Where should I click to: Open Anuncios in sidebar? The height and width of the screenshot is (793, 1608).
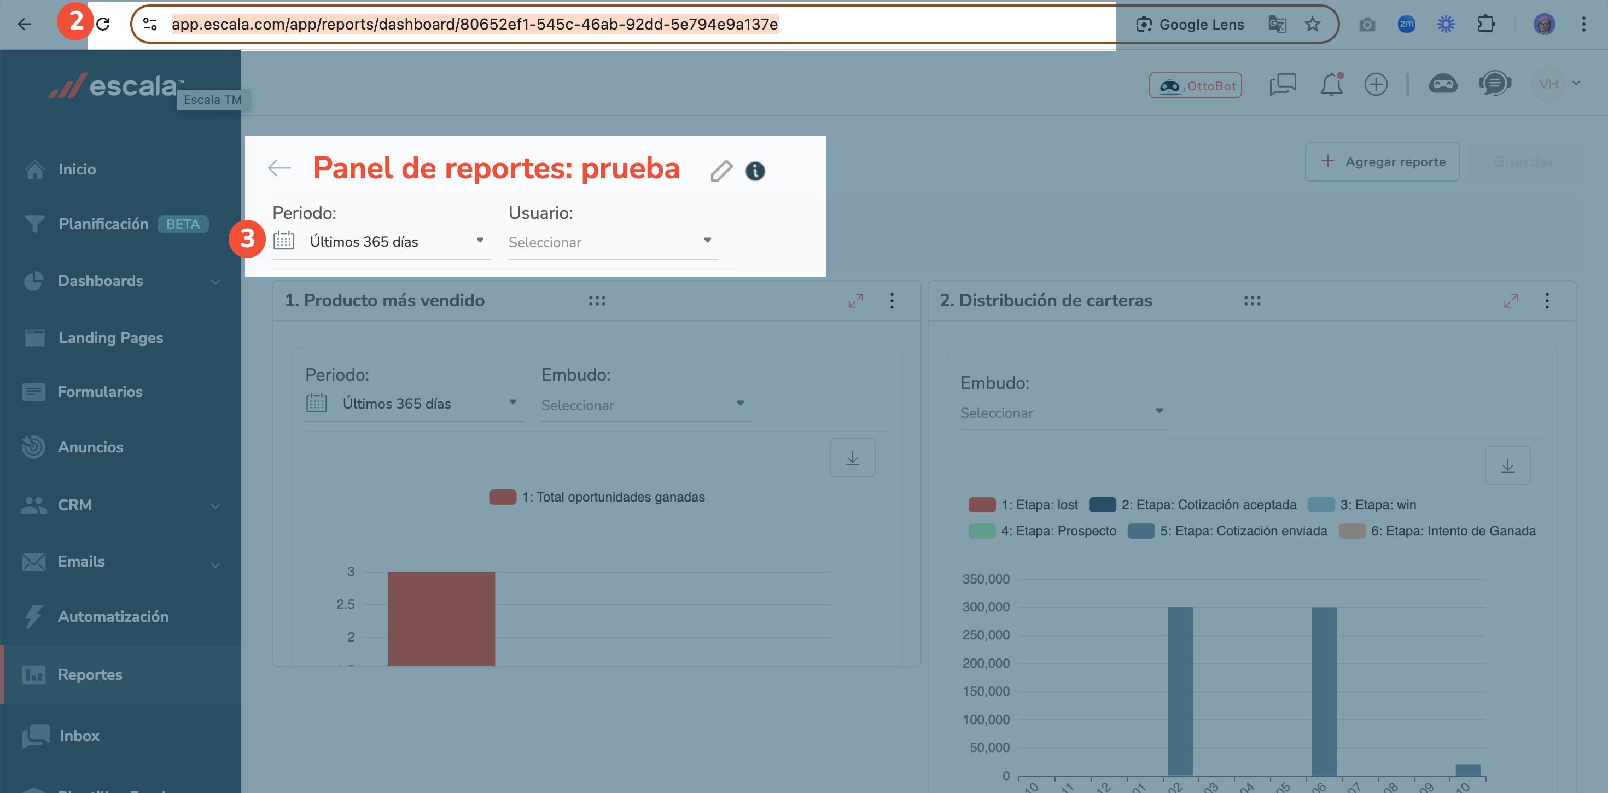pos(72,447)
